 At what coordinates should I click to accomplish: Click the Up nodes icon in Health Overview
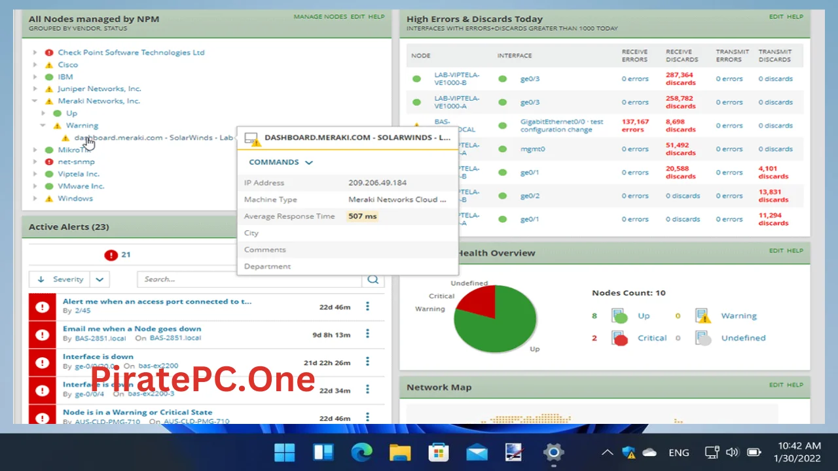619,316
